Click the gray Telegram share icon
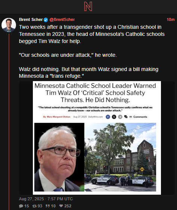Viewport: 177px width, 210px height. pyautogui.click(x=120, y=117)
